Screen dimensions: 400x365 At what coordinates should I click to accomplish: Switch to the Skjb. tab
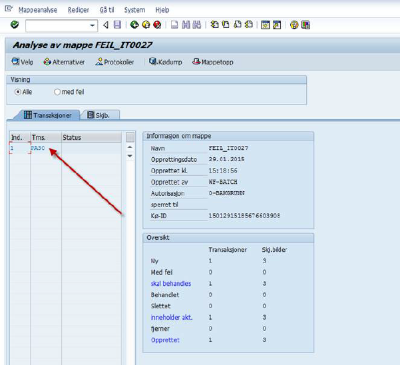pos(99,115)
